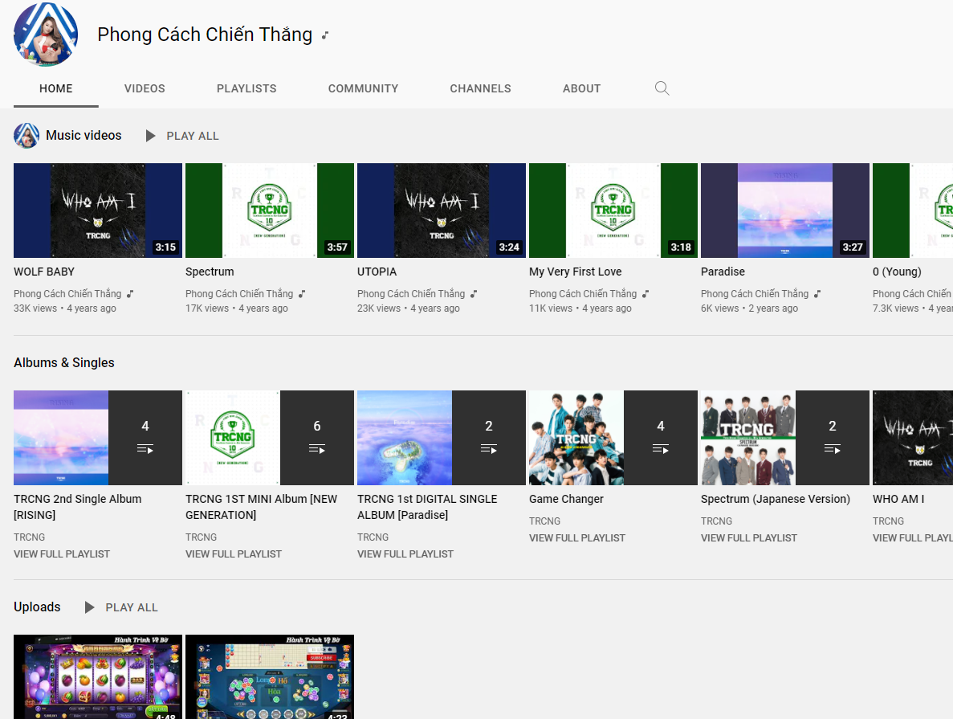The image size is (953, 719).
Task: View full playlist of Spectrum (Japanese Version)
Action: 749,538
